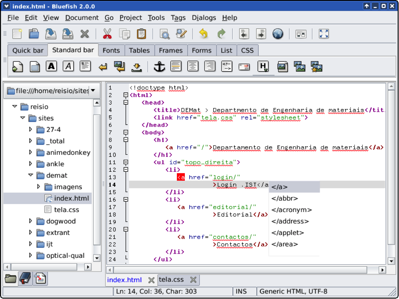Click the Bold A icon
This screenshot has width=399, height=299.
coord(51,66)
